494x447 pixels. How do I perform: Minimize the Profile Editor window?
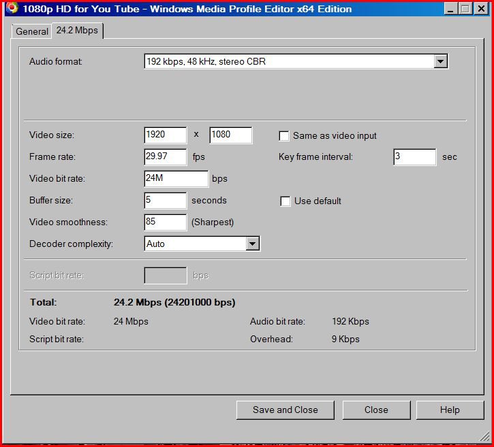click(x=451, y=9)
